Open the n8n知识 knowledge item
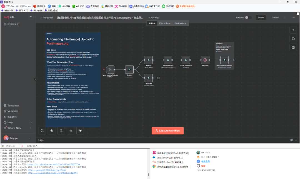Screen dimensions: 300x179 (x=78, y=6)
